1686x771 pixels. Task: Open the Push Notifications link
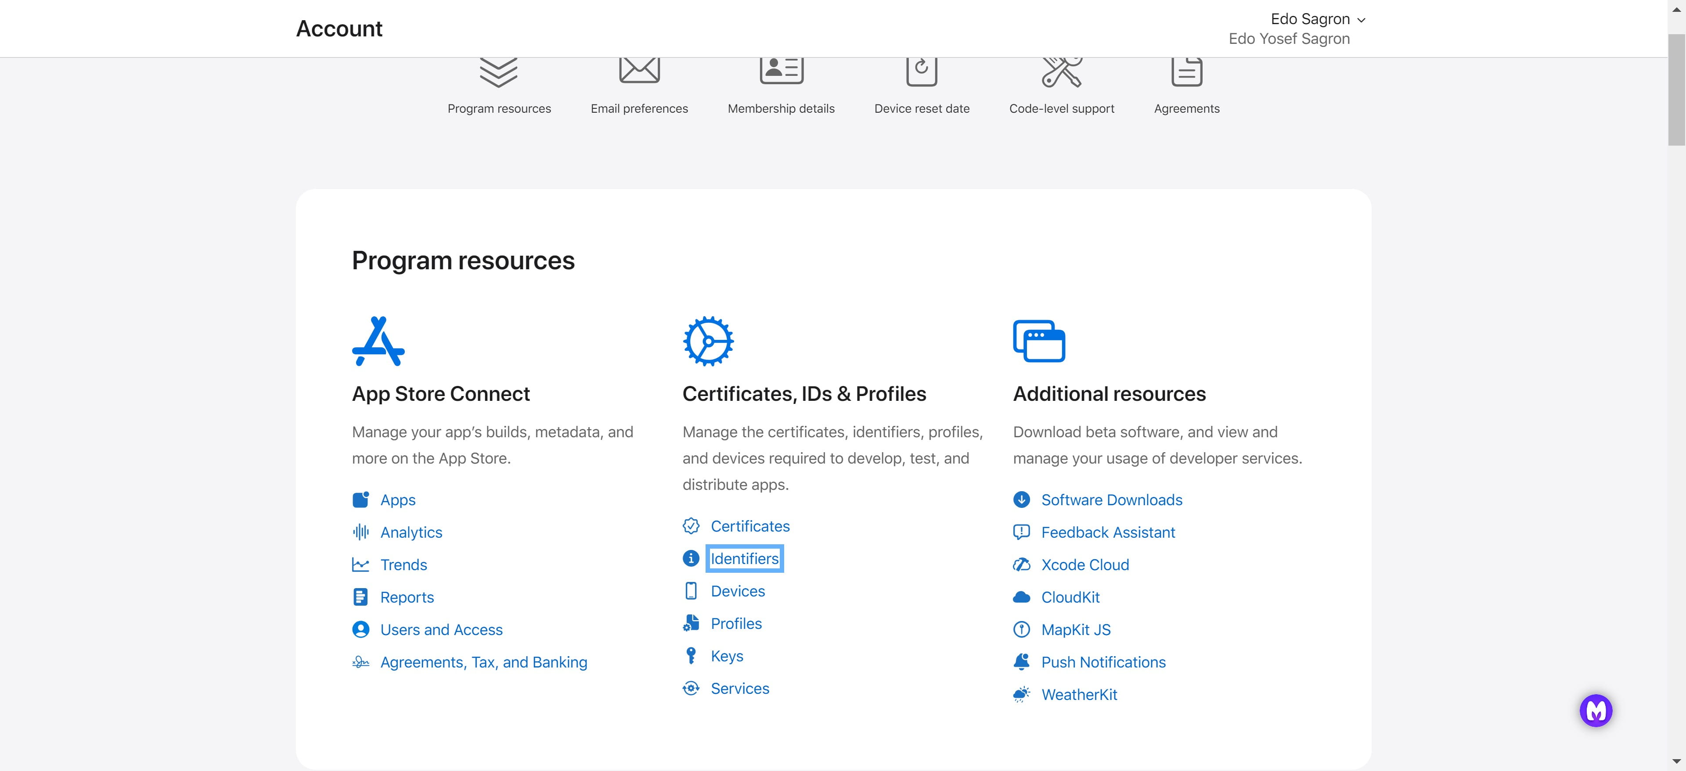coord(1103,662)
